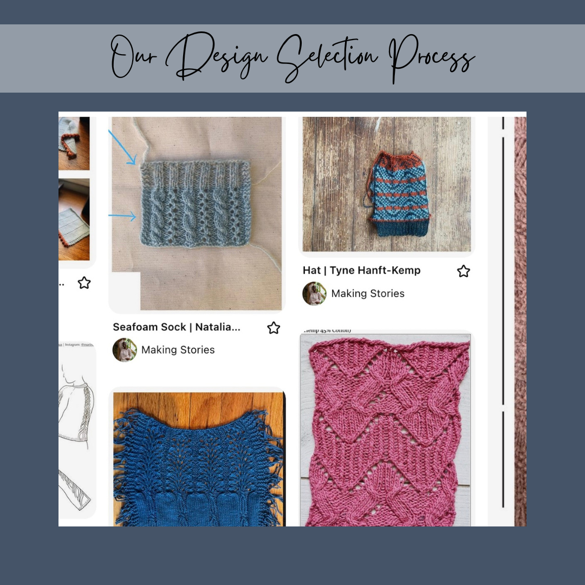Screen dimensions: 585x585
Task: Open the blue fringed knit photo
Action: (x=199, y=459)
